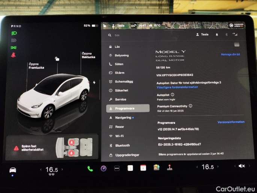Tap the cellular signal icon in header

pyautogui.click(x=235, y=35)
